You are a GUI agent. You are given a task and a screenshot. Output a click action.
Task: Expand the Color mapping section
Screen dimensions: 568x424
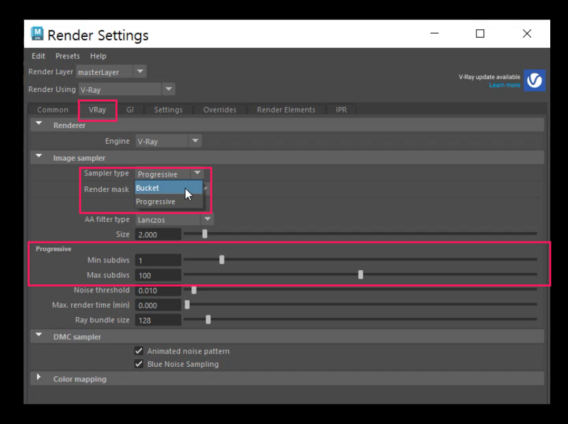click(39, 377)
